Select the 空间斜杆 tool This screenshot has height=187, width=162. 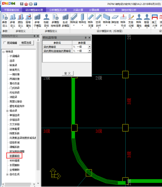(x=98, y=20)
